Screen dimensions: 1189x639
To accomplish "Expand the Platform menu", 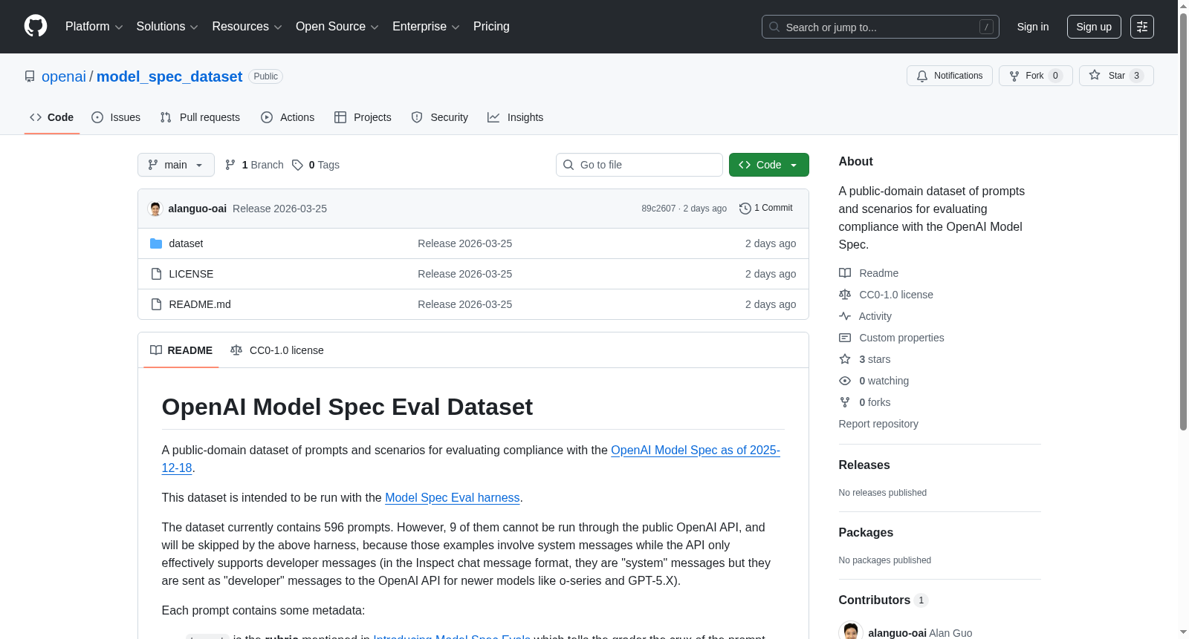I will pos(94,27).
